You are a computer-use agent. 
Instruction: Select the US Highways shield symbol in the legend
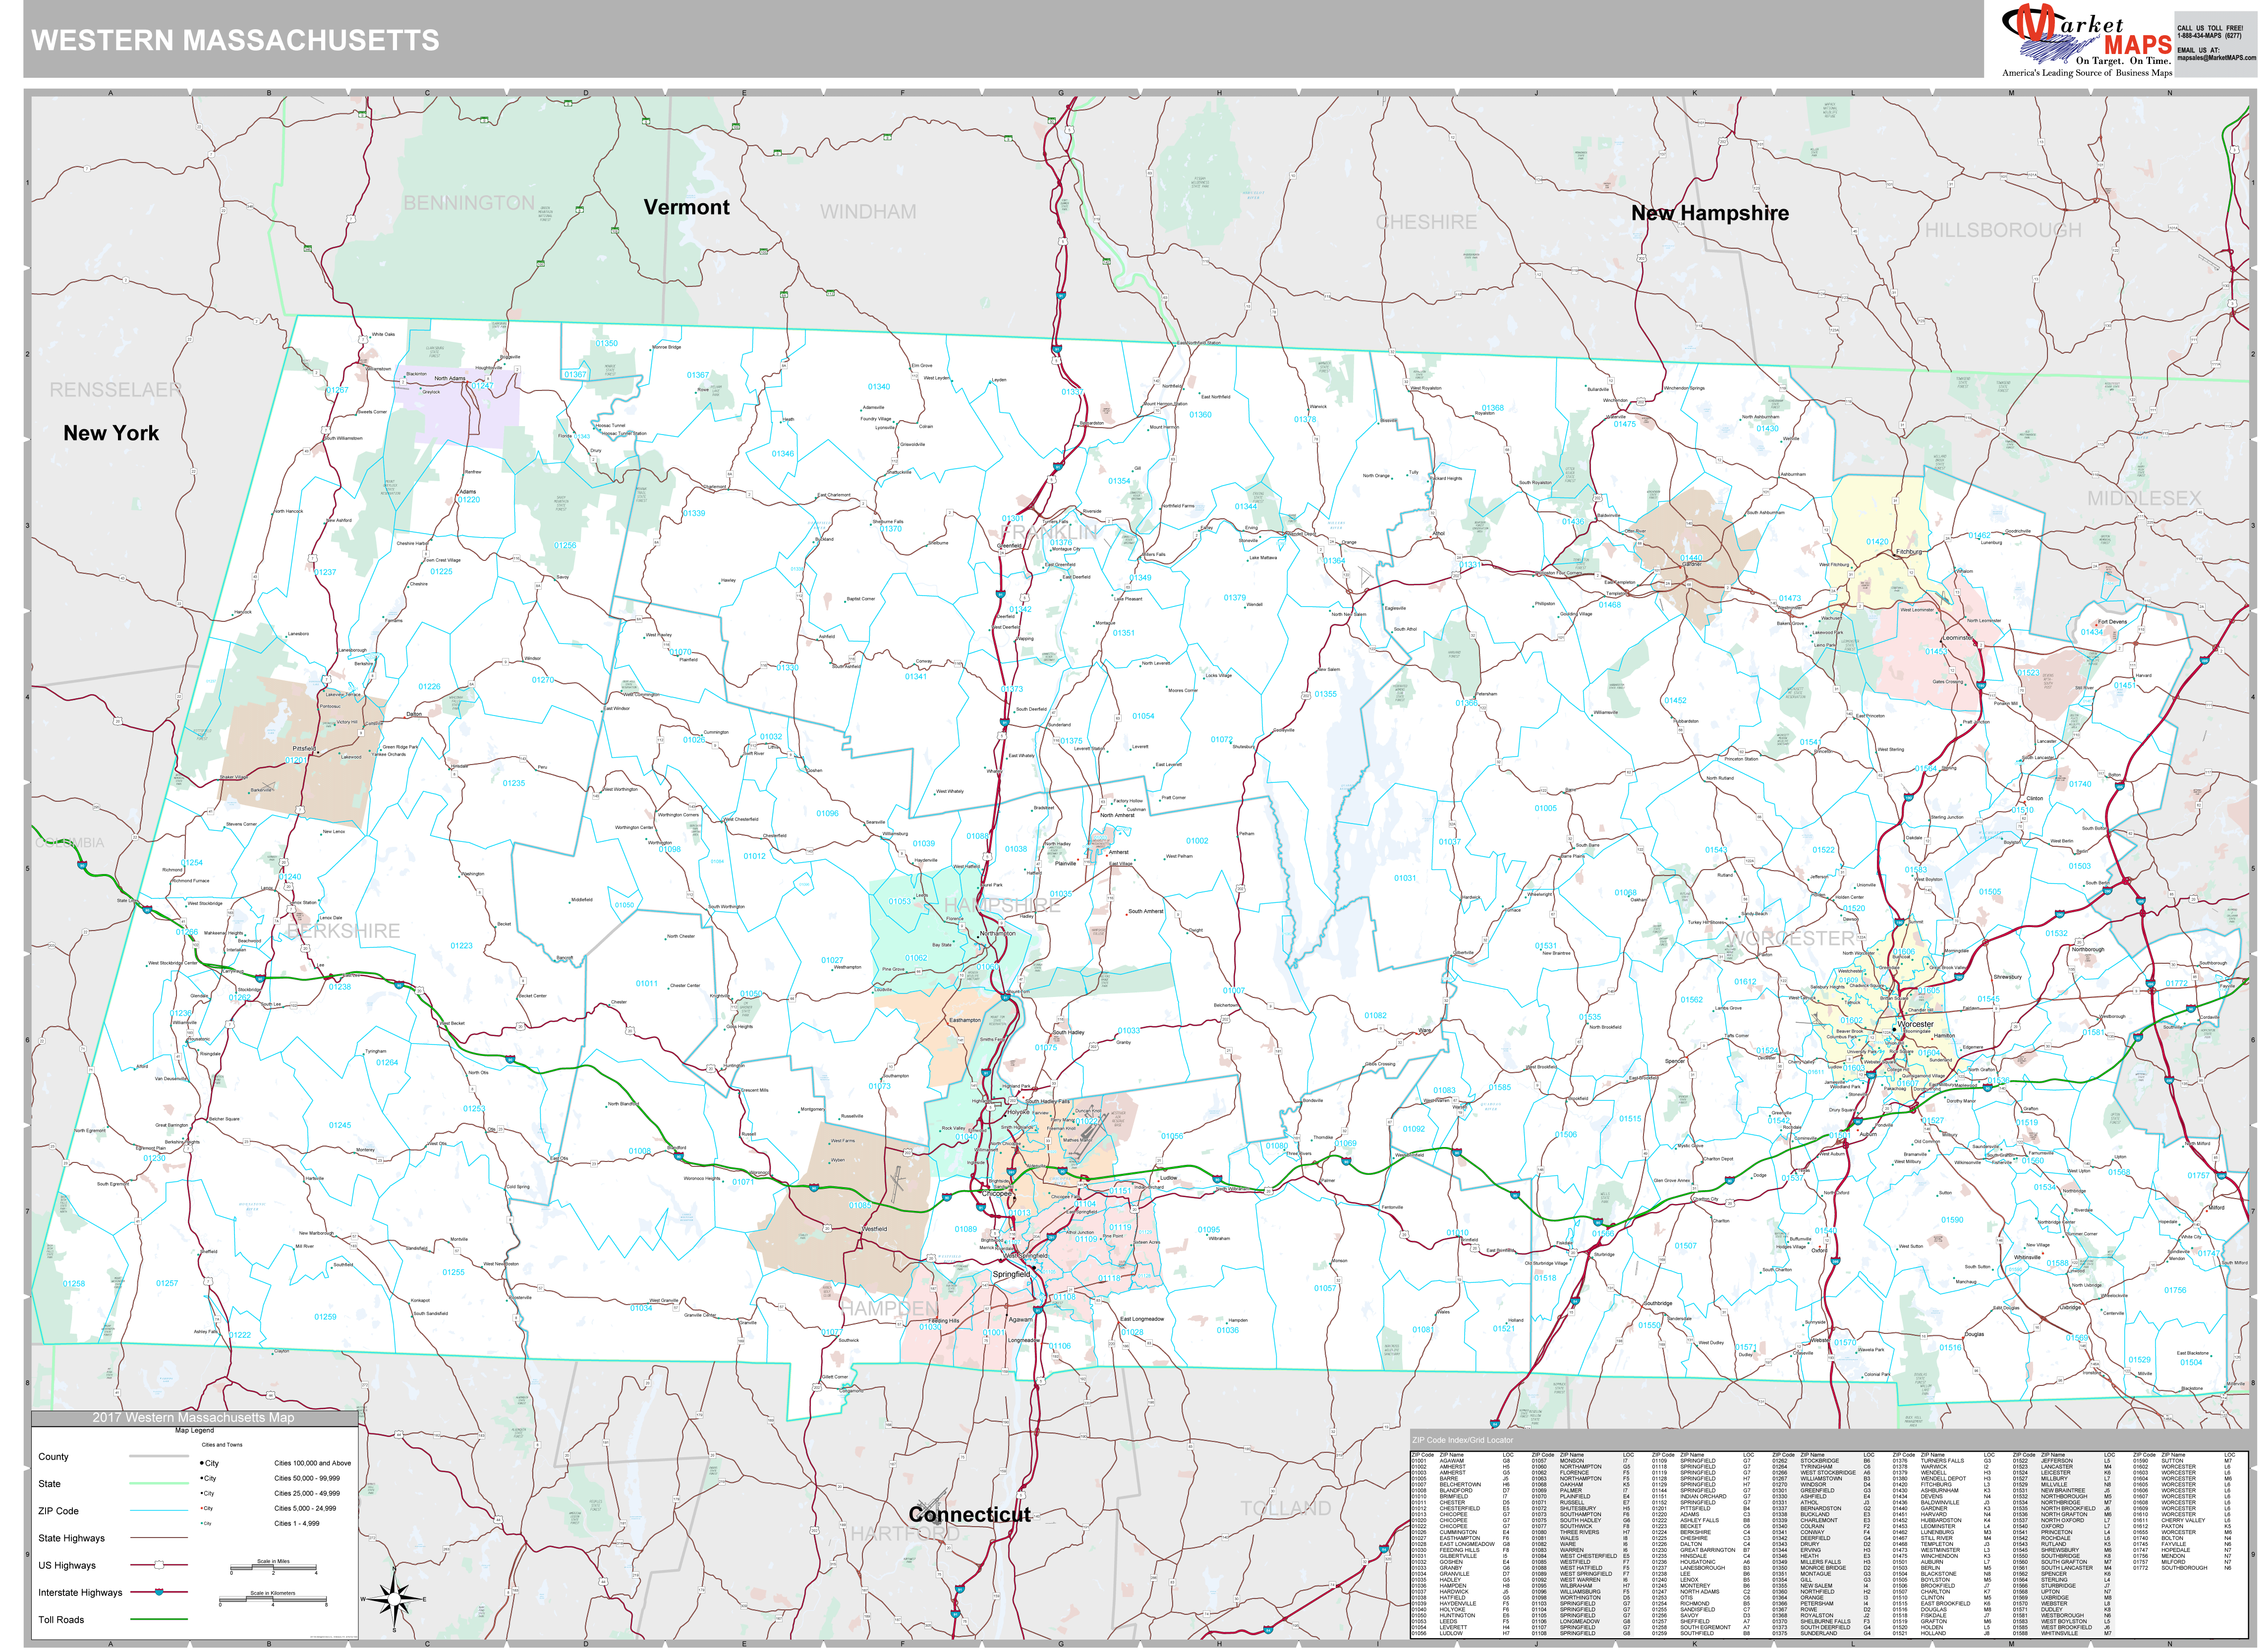(158, 1565)
